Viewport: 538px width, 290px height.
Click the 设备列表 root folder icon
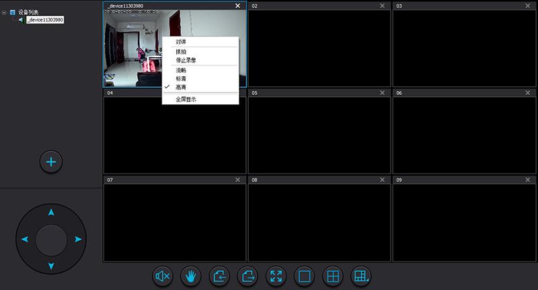pyautogui.click(x=13, y=12)
